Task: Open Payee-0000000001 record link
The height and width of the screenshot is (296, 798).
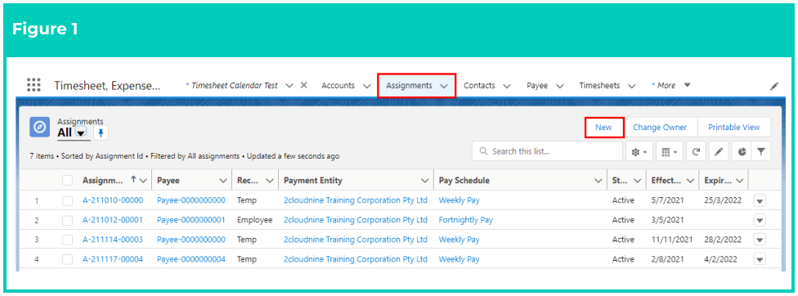Action: pyautogui.click(x=191, y=220)
